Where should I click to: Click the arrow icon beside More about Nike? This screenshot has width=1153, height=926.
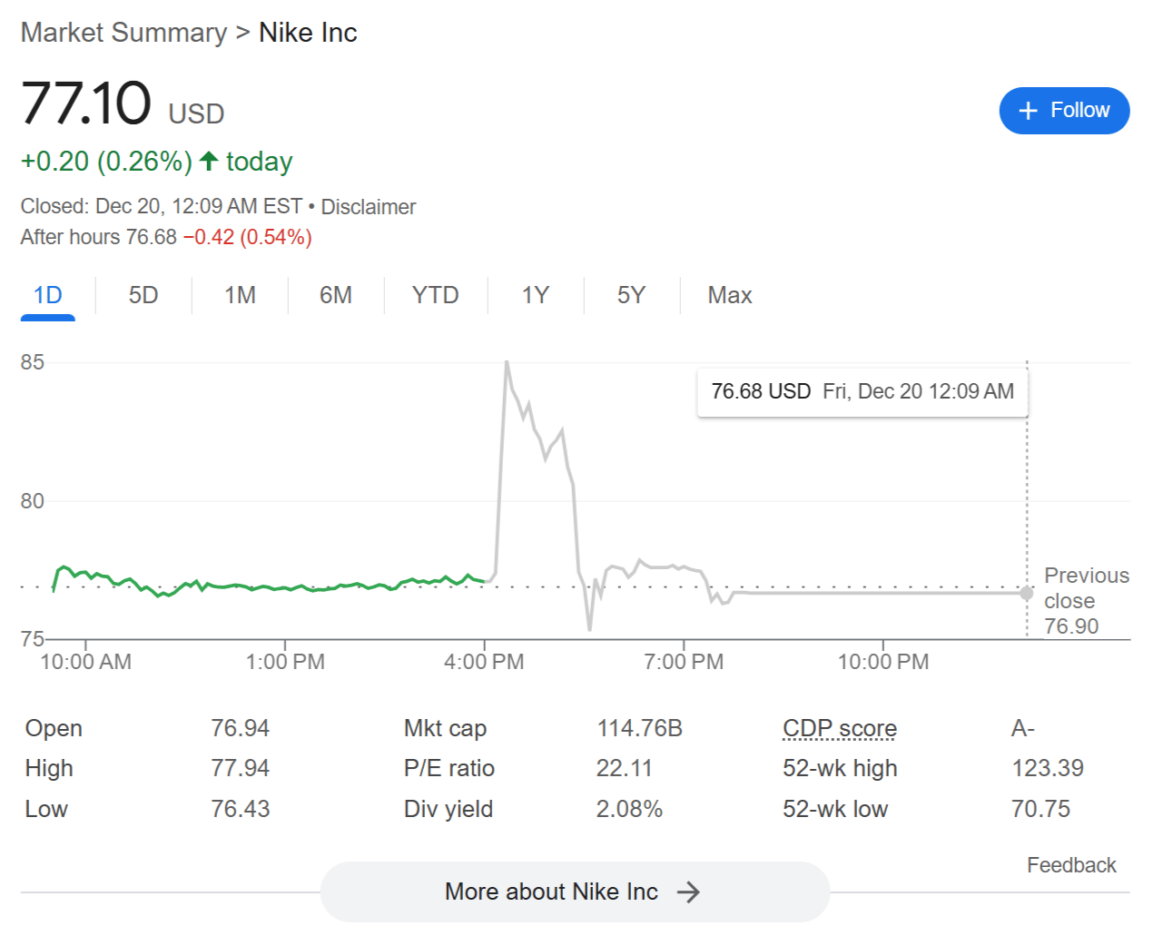pos(689,892)
